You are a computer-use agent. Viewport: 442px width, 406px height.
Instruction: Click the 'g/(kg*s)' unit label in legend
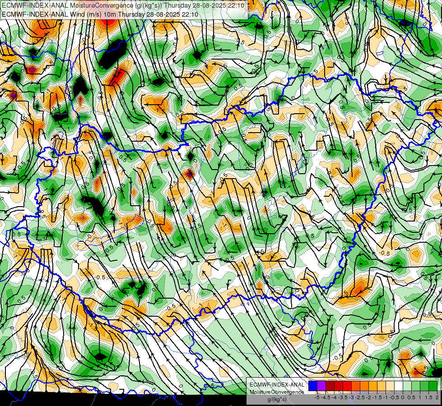tap(277, 399)
